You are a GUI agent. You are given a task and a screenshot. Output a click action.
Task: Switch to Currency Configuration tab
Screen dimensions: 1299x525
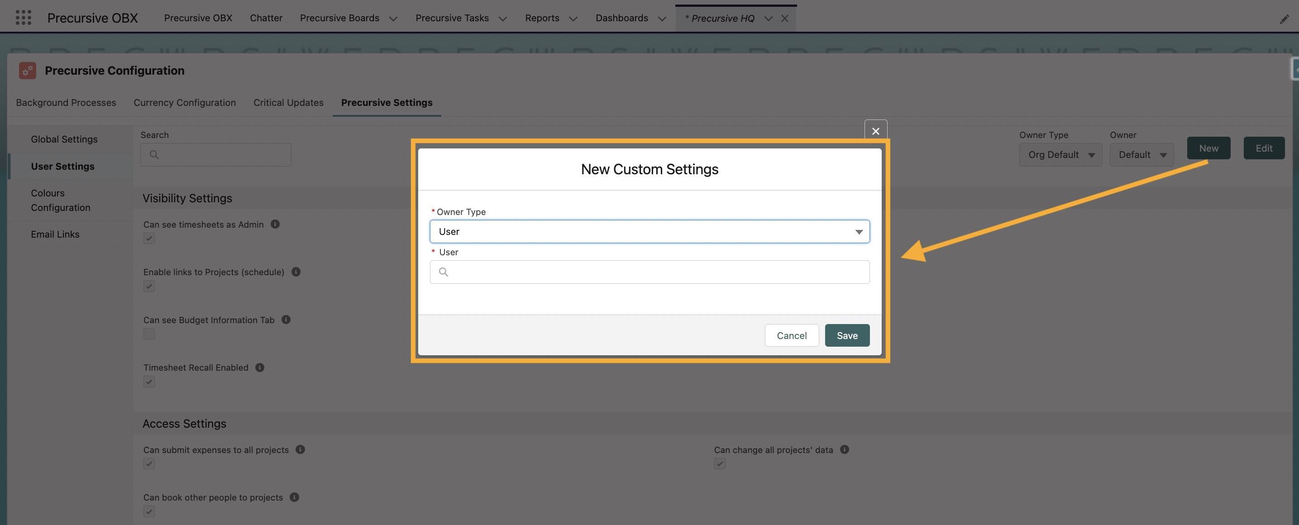(185, 102)
